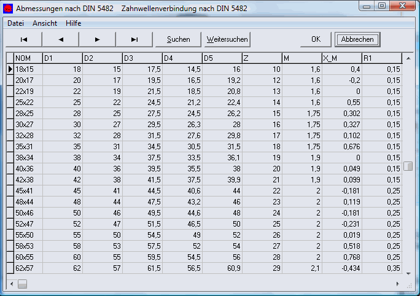Viewport: 420px width, 296px height.
Task: Click the vertical scrollbar thumb
Action: (408, 166)
